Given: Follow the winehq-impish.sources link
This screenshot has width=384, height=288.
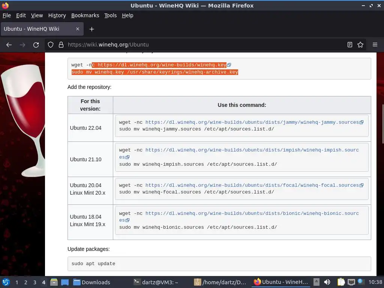Looking at the screenshot, I should pyautogui.click(x=252, y=150).
